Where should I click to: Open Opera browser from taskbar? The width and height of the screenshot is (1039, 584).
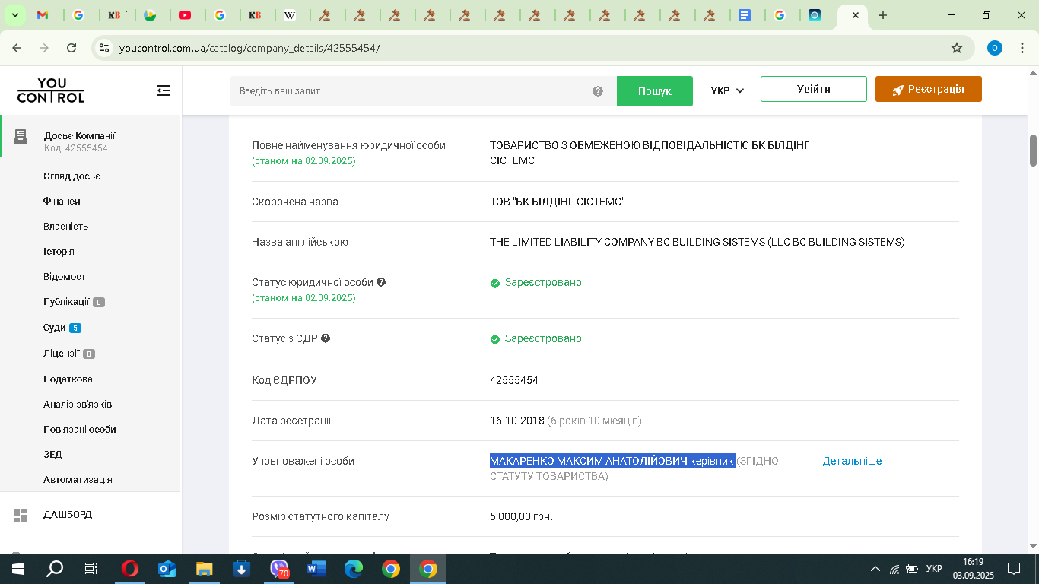(x=130, y=569)
